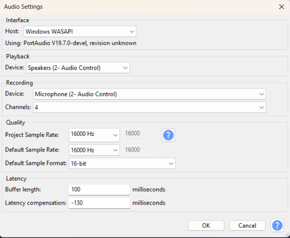Expand the Playback Device Speakers dropdown

pyautogui.click(x=78, y=68)
